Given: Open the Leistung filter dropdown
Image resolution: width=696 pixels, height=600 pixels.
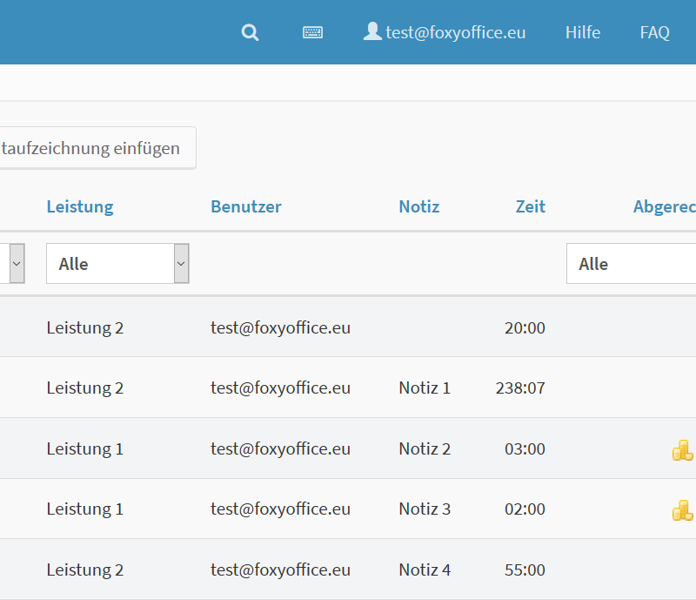Looking at the screenshot, I should point(117,264).
